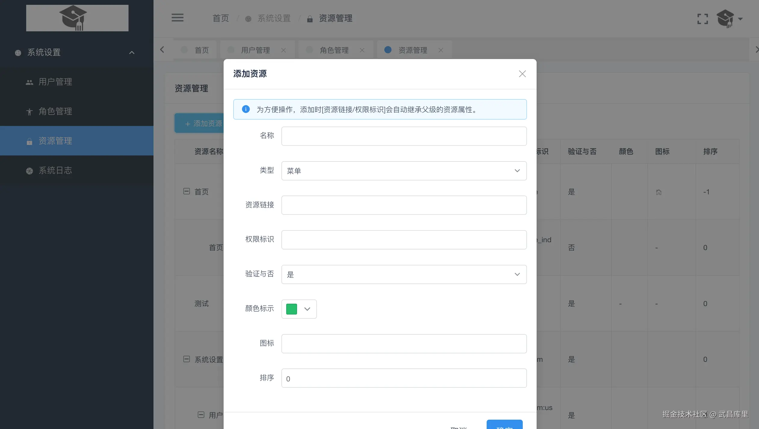Click the 名称 input field

pos(404,136)
